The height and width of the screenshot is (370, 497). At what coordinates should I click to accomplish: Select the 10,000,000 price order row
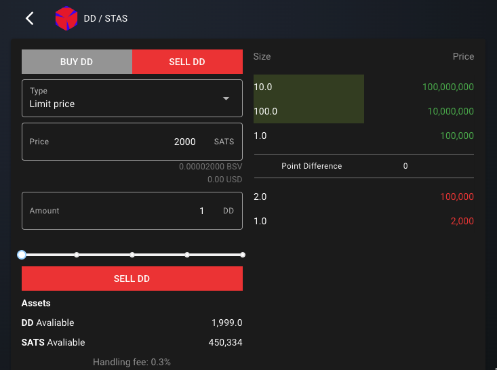click(x=363, y=111)
